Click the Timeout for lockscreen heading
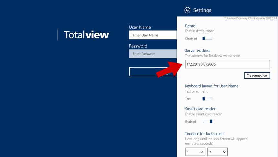Image resolution: width=278 pixels, height=157 pixels. point(204,134)
